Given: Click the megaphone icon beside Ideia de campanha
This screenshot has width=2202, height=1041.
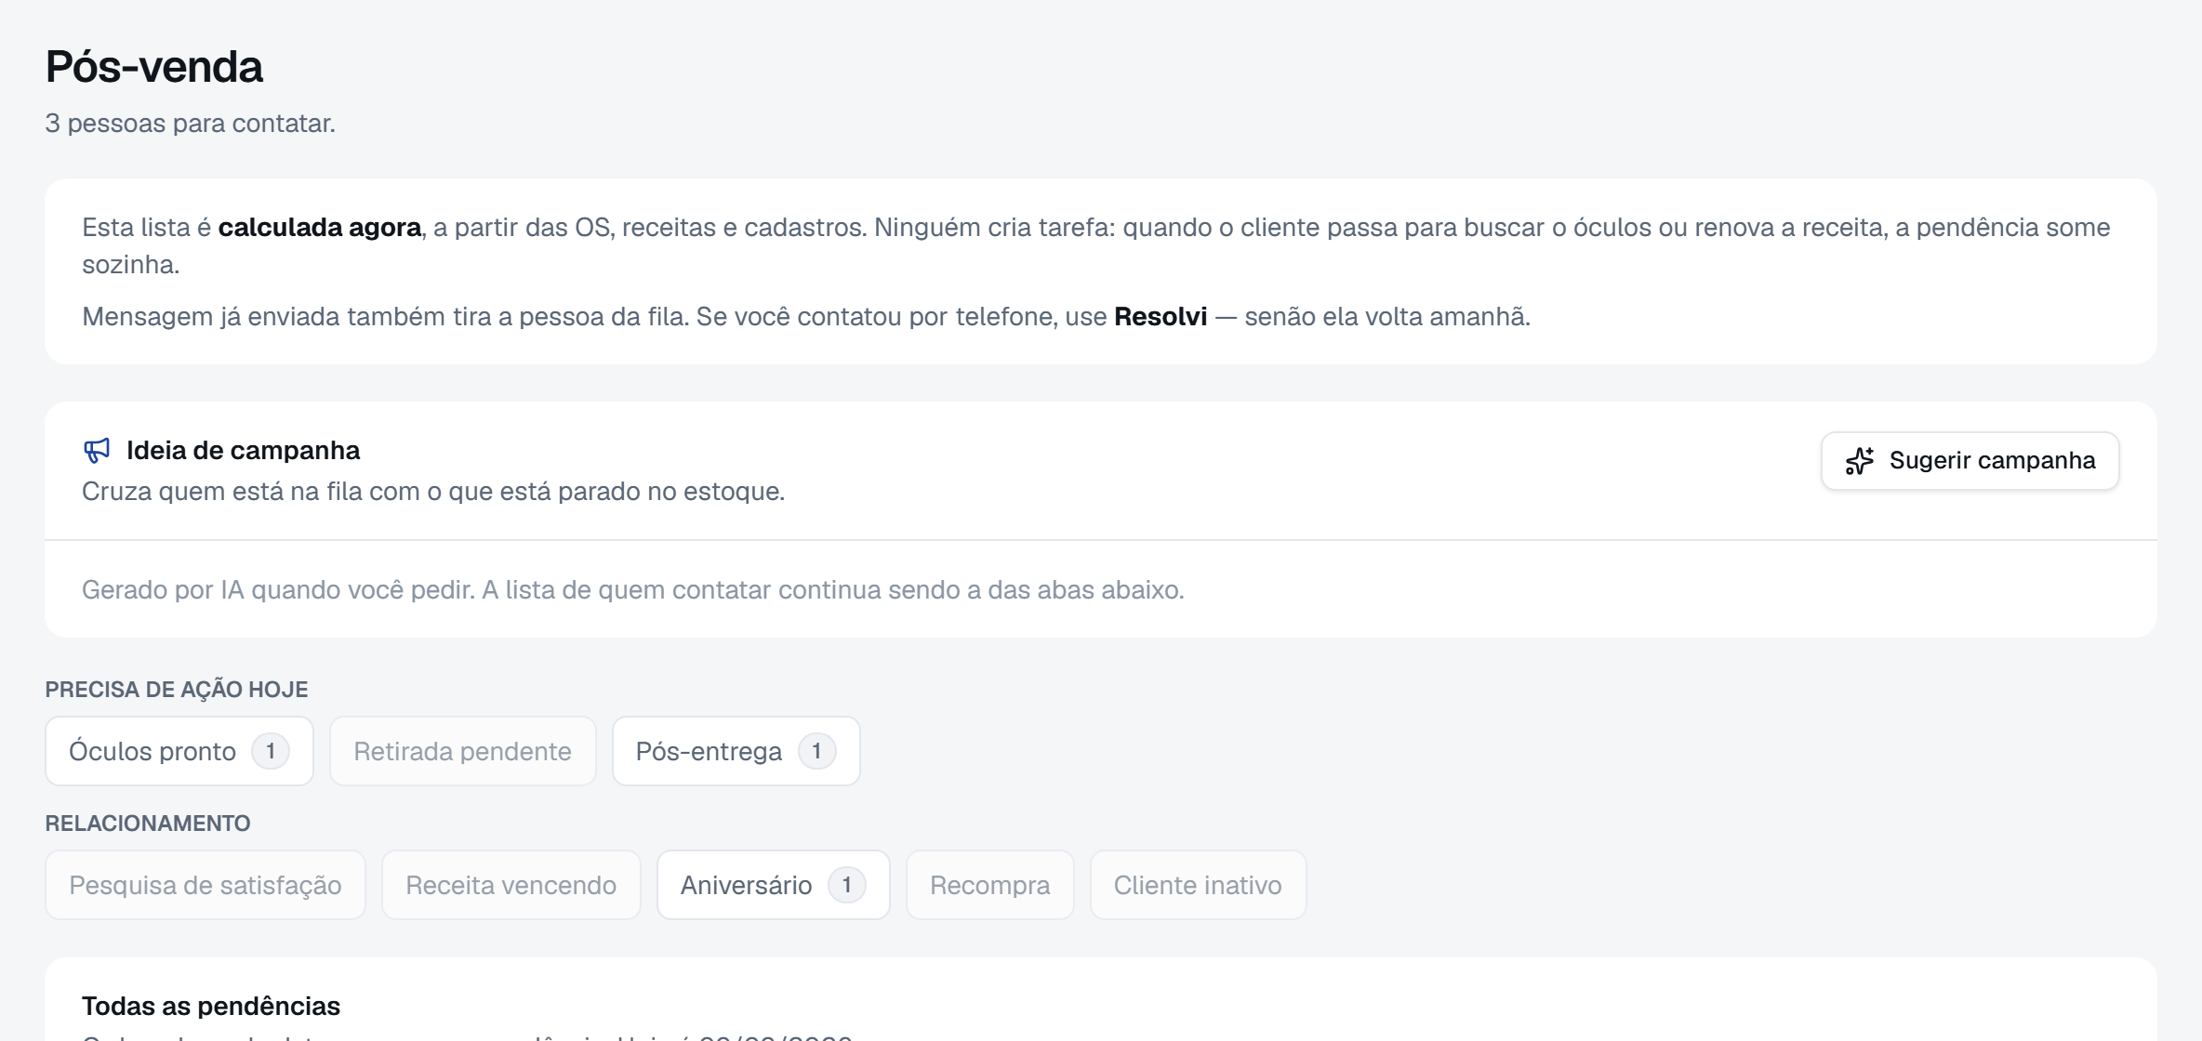Looking at the screenshot, I should click(x=97, y=451).
